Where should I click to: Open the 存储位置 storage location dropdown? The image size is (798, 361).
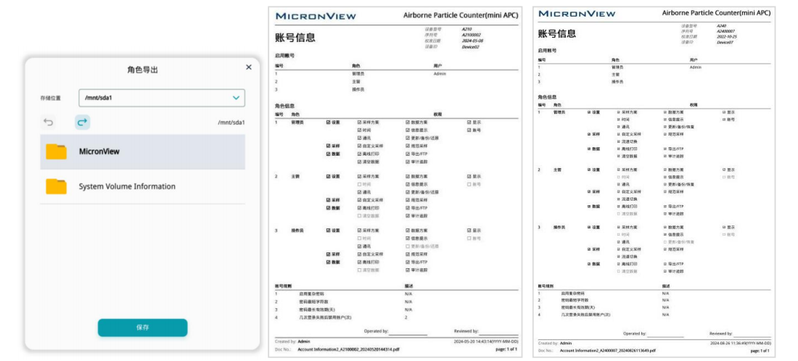(161, 98)
